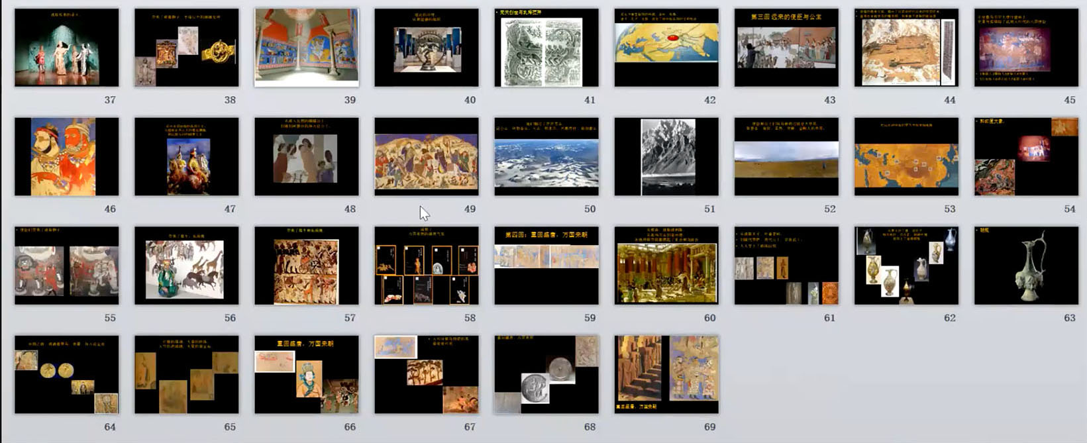Screen dimensions: 1087x443
Task: Choose slide 64 with the gold coins
Action: click(67, 375)
